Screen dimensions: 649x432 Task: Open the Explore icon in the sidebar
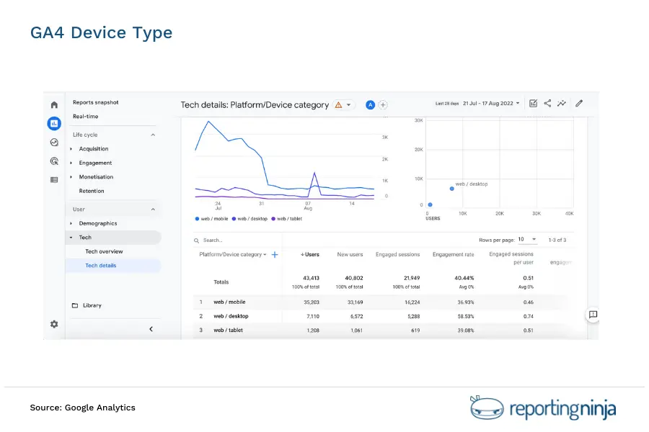[54, 143]
